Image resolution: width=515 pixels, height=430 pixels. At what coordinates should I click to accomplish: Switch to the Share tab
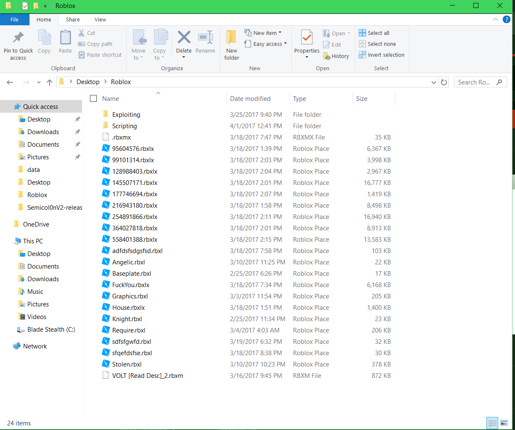[x=73, y=19]
